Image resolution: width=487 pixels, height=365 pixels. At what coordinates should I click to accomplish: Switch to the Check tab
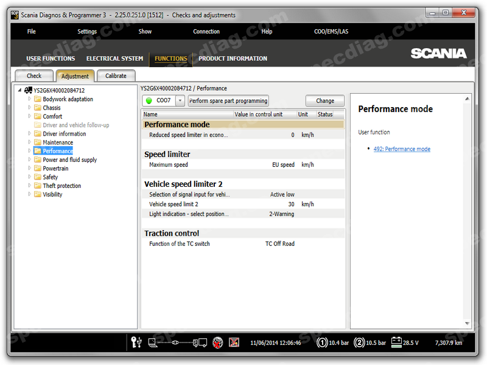pos(34,76)
